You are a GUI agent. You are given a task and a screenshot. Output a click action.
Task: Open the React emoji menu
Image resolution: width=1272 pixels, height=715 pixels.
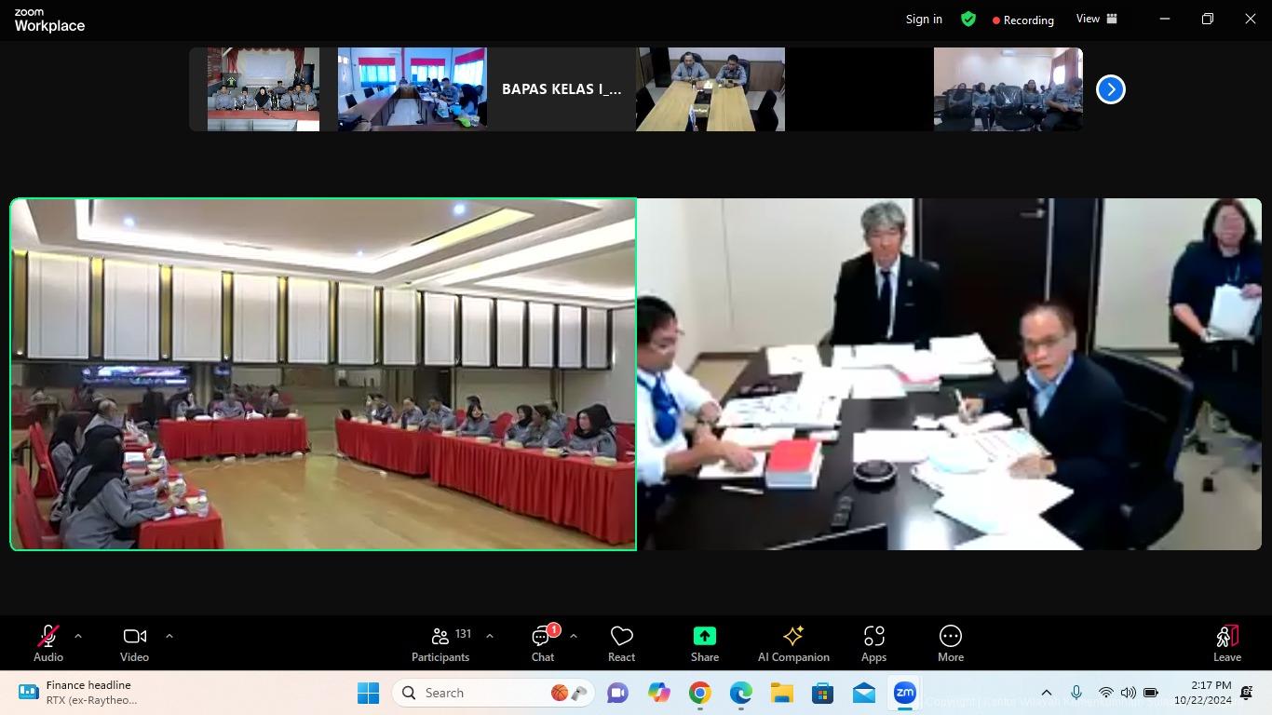(621, 643)
